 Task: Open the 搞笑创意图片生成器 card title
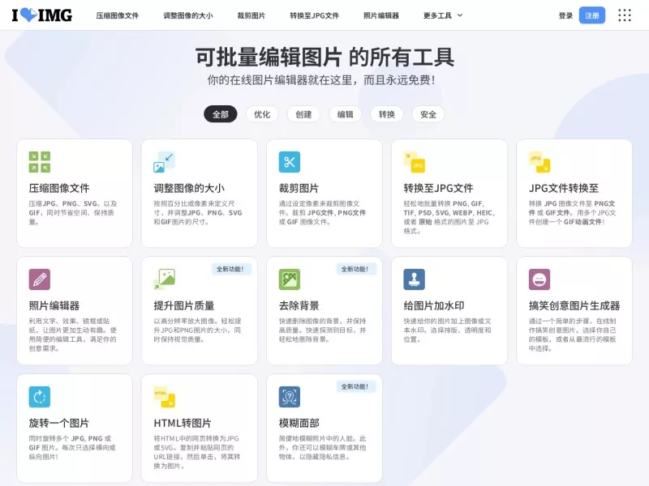coord(574,305)
